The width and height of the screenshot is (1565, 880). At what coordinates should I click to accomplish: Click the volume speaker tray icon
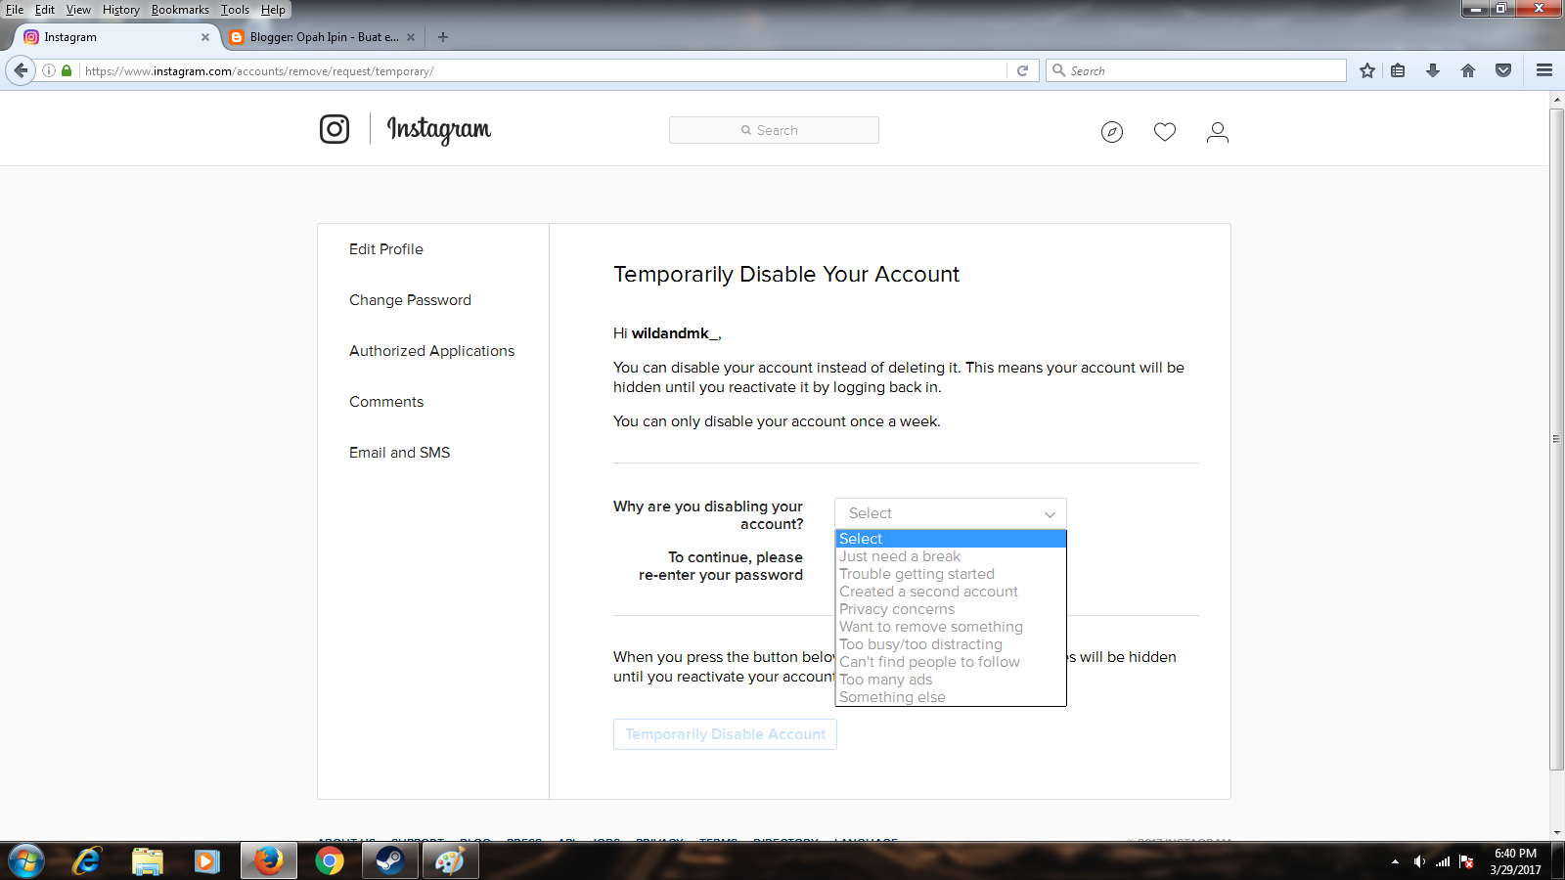1419,861
